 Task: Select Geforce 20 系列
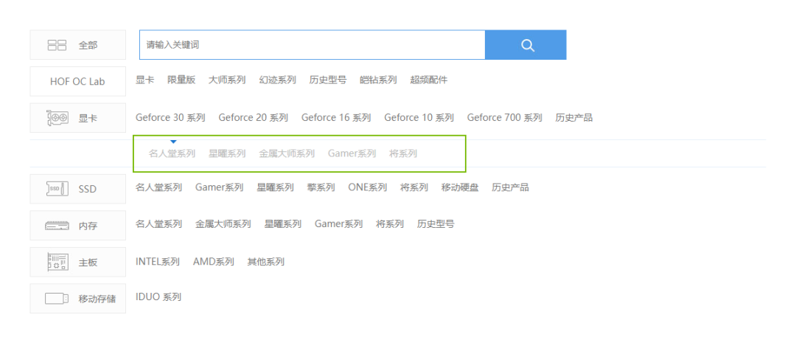[x=254, y=117]
